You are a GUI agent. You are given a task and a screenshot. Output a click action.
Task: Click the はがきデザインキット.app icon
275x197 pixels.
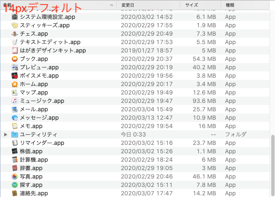click(x=15, y=50)
